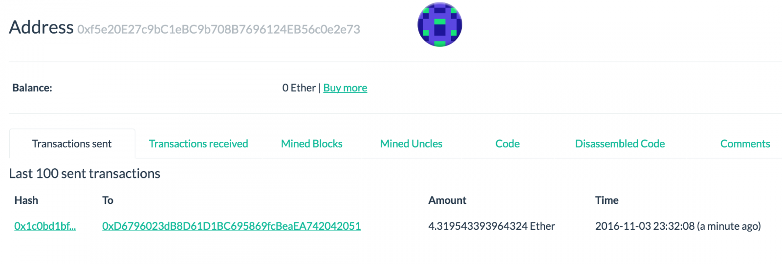Click the 0 Ether balance value
This screenshot has width=782, height=264.
[x=299, y=88]
